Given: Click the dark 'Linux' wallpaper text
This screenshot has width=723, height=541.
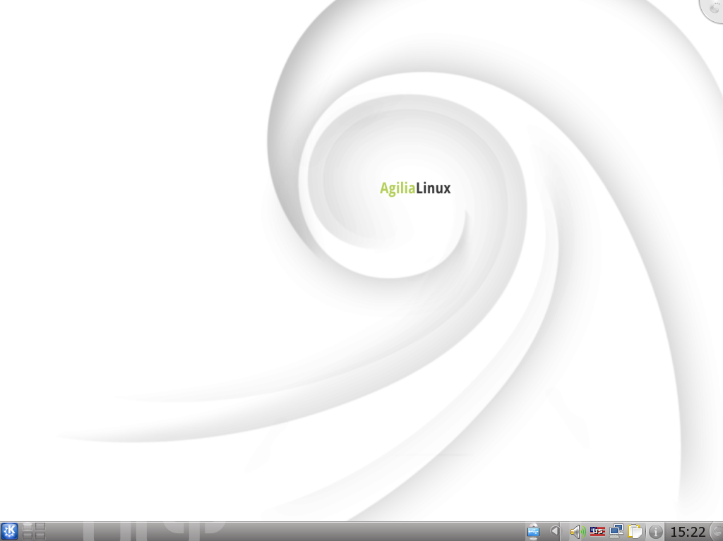Looking at the screenshot, I should coord(433,188).
